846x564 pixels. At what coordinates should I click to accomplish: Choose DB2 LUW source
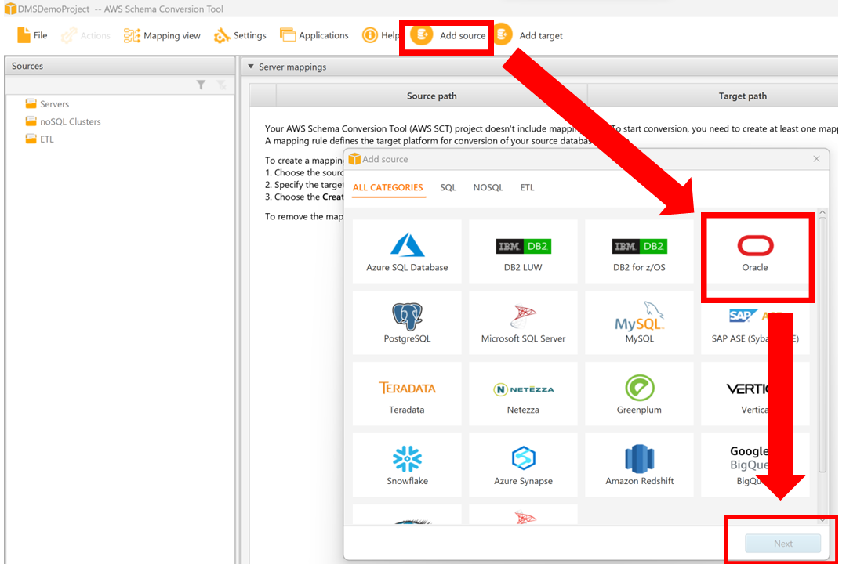pos(523,251)
